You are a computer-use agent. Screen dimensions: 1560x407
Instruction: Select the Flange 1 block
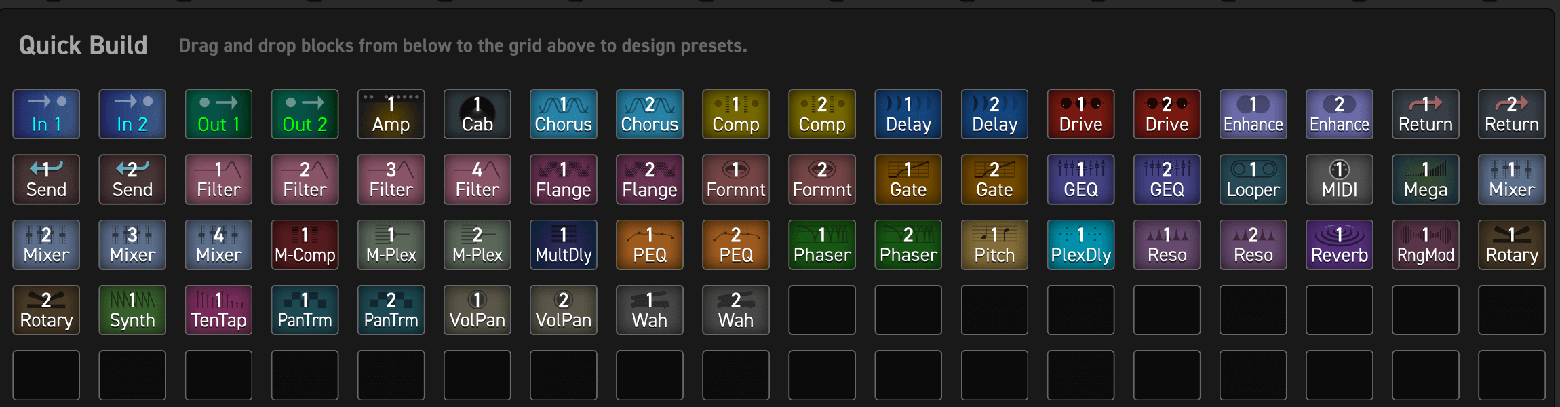click(563, 179)
